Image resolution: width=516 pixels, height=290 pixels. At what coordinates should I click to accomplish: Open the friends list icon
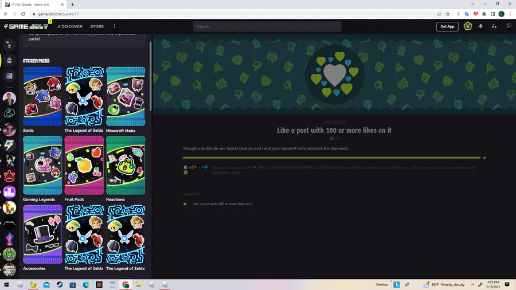point(494,26)
